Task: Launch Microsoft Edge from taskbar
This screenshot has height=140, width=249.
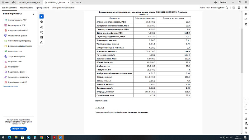Action: tap(10, 137)
